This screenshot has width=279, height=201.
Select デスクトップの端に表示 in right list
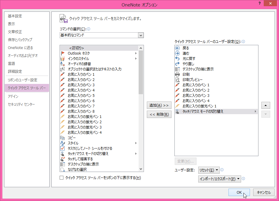click(216, 69)
